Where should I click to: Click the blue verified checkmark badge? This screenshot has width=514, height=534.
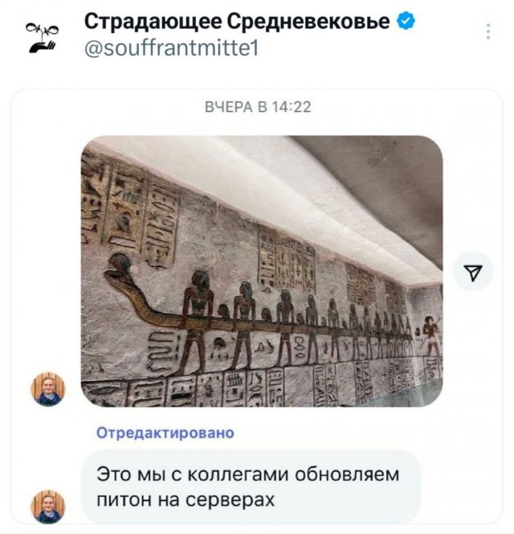pyautogui.click(x=406, y=21)
